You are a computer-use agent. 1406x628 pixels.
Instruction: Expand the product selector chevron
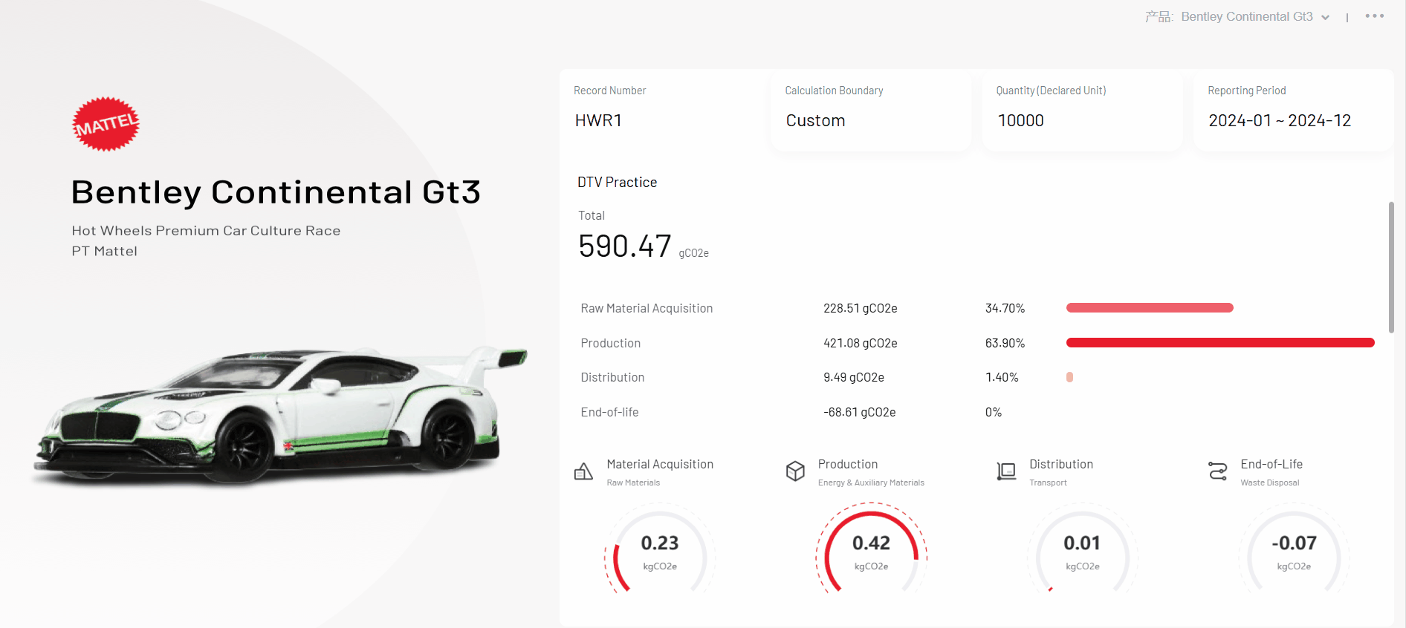point(1325,18)
